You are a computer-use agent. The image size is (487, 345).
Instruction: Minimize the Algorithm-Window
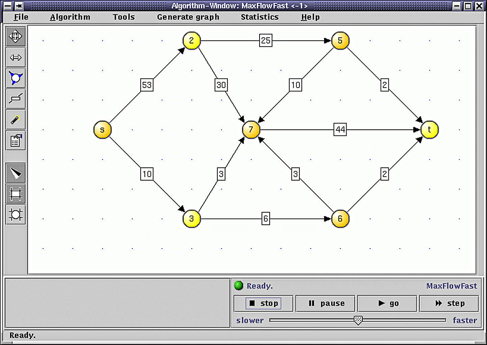(457, 6)
